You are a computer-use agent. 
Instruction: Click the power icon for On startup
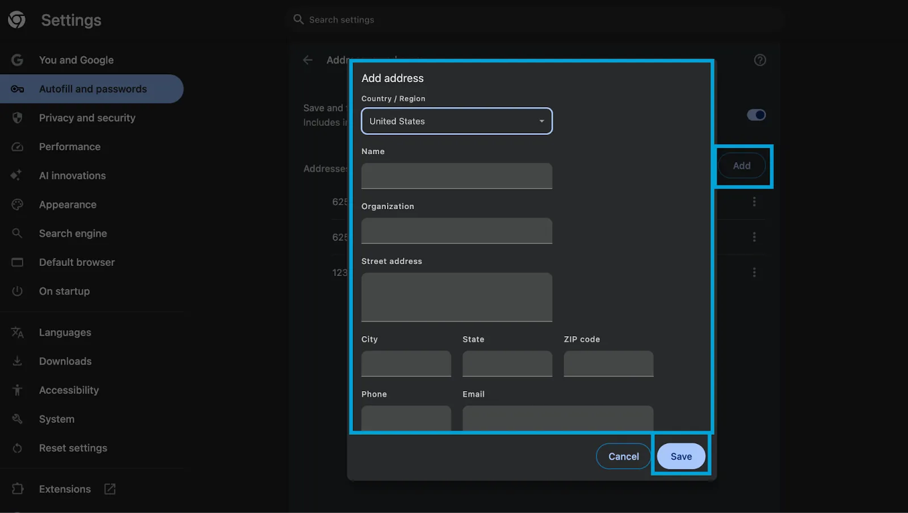pyautogui.click(x=18, y=291)
